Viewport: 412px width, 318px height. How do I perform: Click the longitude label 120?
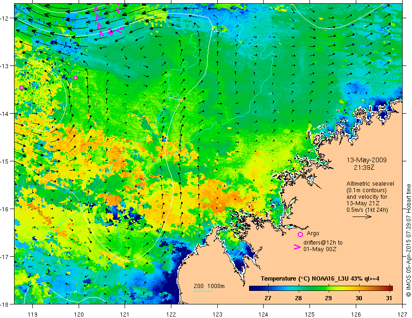(x=79, y=314)
